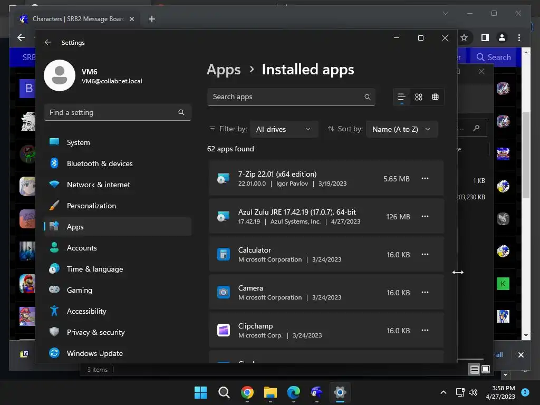Viewport: 540px width, 405px height.
Task: Click the Privacy & security shield icon
Action: 54,332
